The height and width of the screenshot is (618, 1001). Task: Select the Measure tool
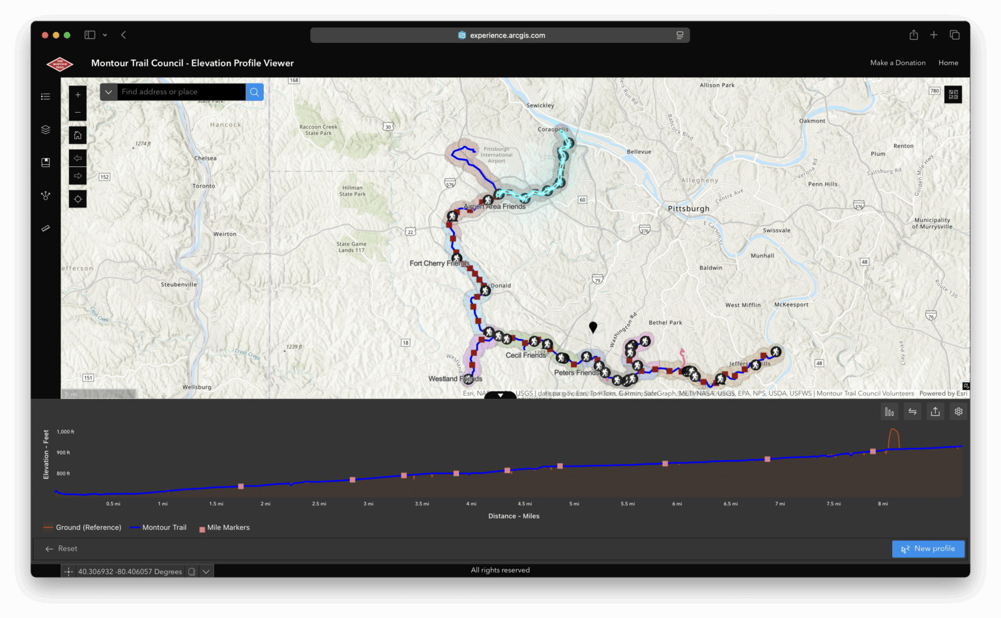(x=46, y=228)
